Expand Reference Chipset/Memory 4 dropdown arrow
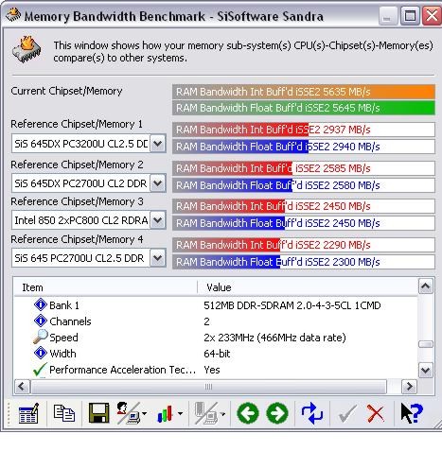442x451 pixels. click(x=158, y=258)
